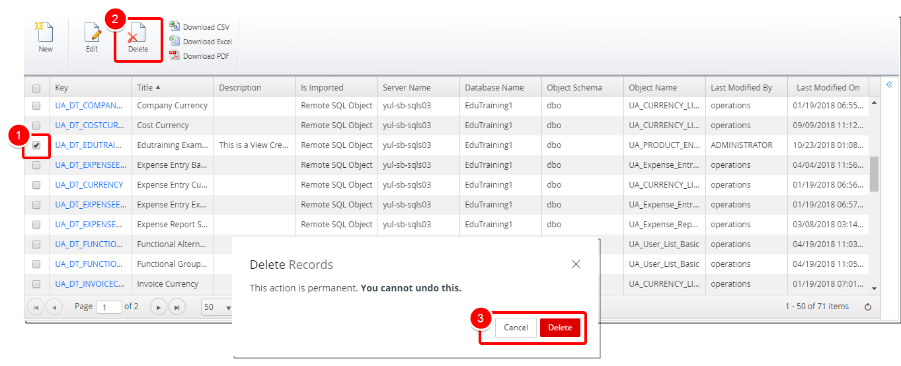Sort by the Object Name column header

coord(664,87)
